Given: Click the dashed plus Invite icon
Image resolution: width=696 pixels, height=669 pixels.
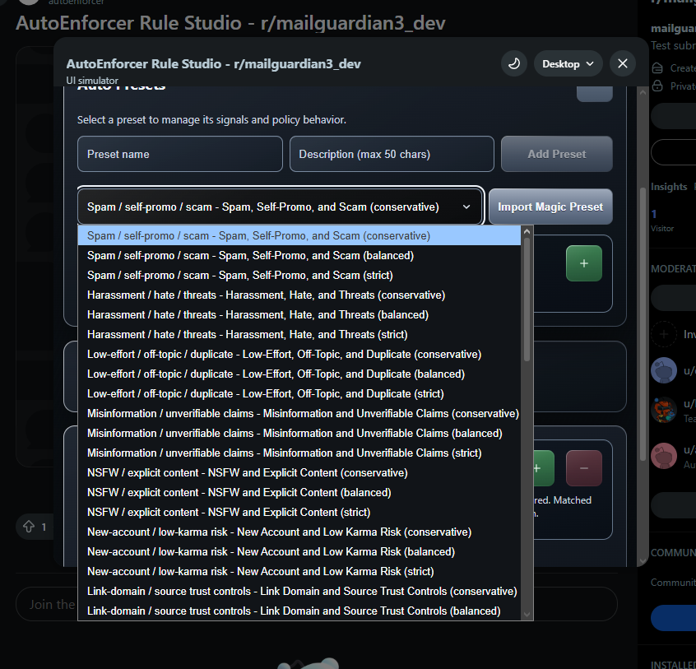Looking at the screenshot, I should [x=664, y=334].
